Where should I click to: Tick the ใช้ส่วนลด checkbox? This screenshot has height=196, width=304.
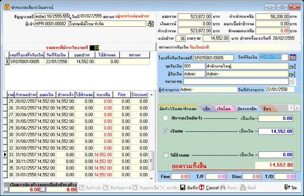165,155
